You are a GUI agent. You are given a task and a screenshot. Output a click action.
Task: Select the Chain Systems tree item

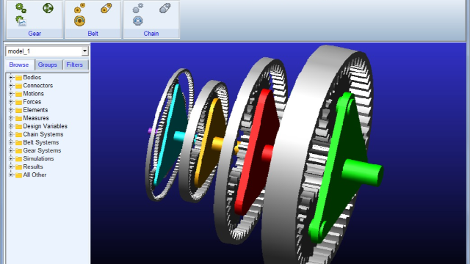coord(43,133)
